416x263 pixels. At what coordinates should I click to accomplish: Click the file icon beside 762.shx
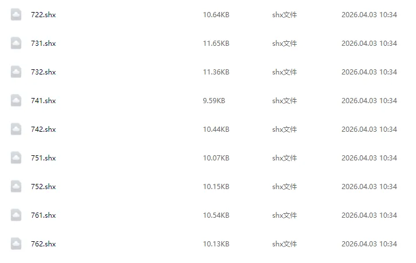[16, 244]
